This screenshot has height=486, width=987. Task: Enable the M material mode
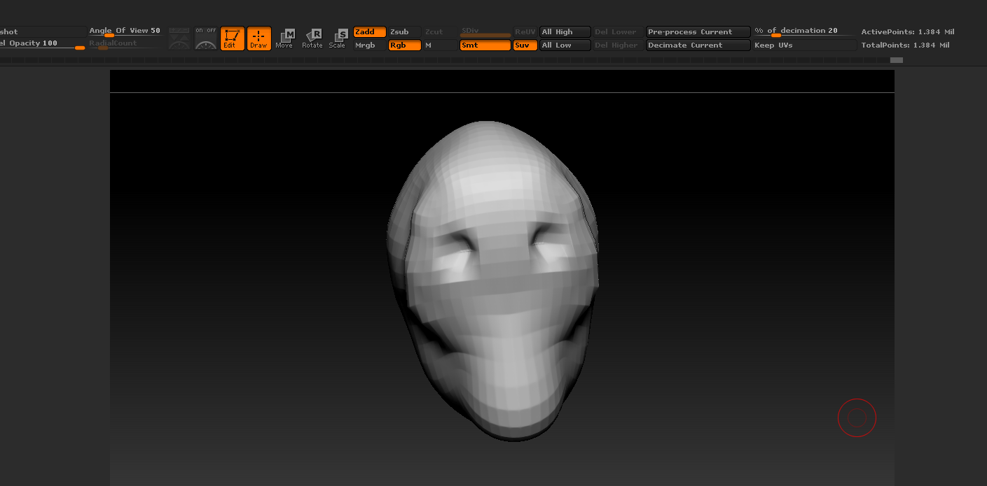click(440, 45)
